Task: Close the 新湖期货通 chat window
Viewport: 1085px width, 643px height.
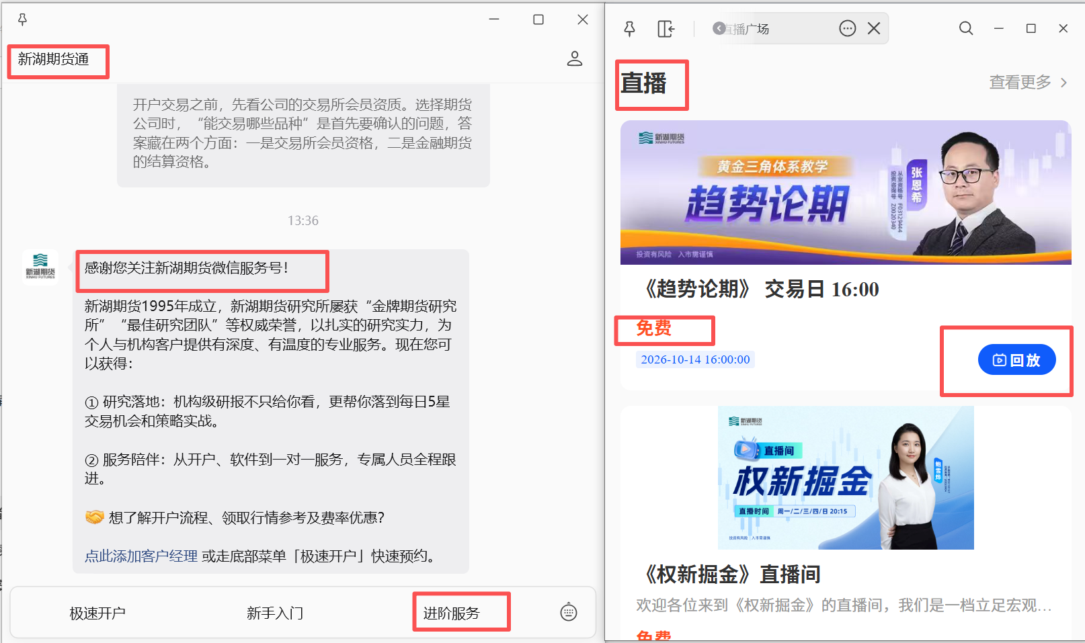Action: tap(583, 19)
